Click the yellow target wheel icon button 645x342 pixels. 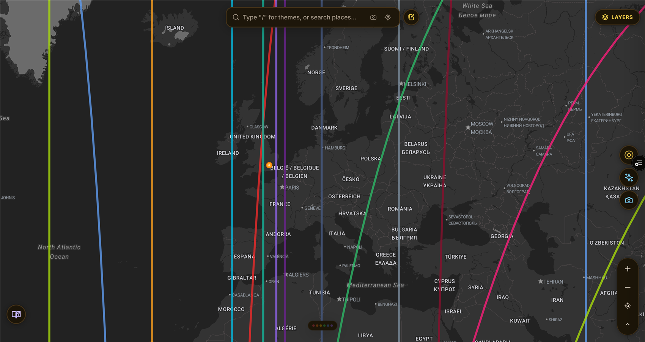click(x=629, y=155)
